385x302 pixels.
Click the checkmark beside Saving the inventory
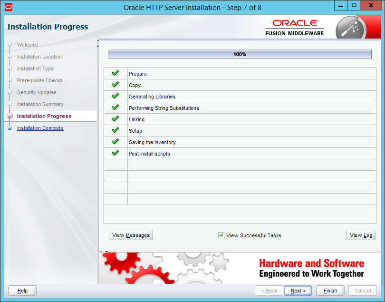(115, 142)
